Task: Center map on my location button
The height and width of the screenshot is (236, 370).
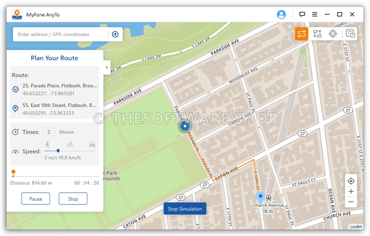Action: coord(351,181)
